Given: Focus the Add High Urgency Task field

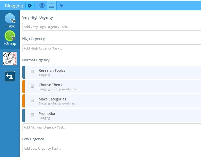Looking at the screenshot, I should click(x=112, y=48).
